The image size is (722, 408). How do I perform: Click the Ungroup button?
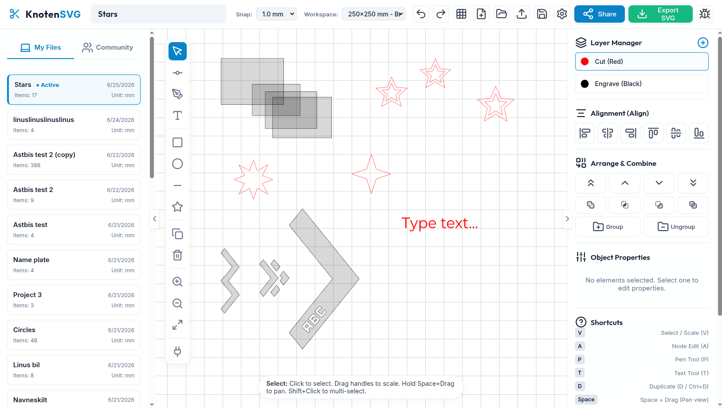(x=676, y=227)
